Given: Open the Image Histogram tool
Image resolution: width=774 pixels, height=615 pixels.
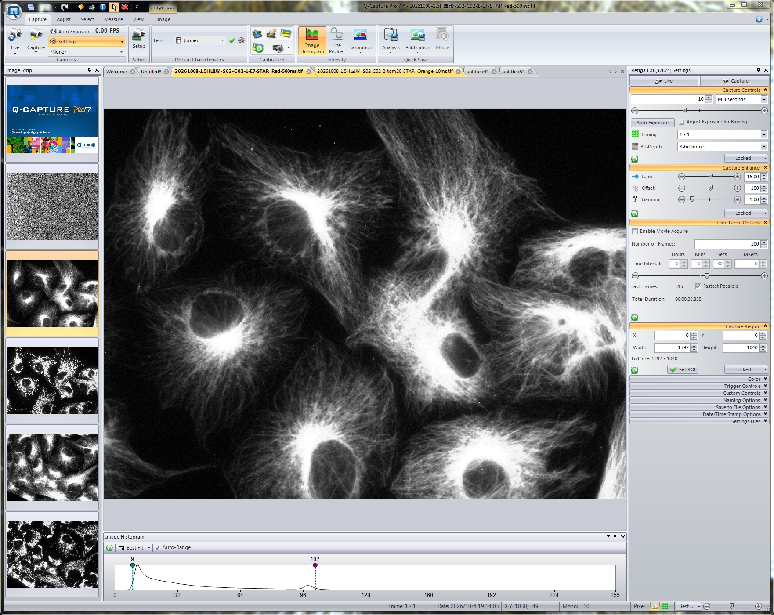Looking at the screenshot, I should pos(312,41).
